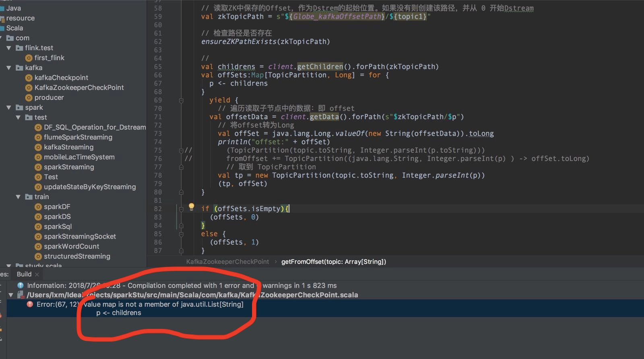
Task: Click the Scala file icon in Build output
Action: click(x=21, y=295)
